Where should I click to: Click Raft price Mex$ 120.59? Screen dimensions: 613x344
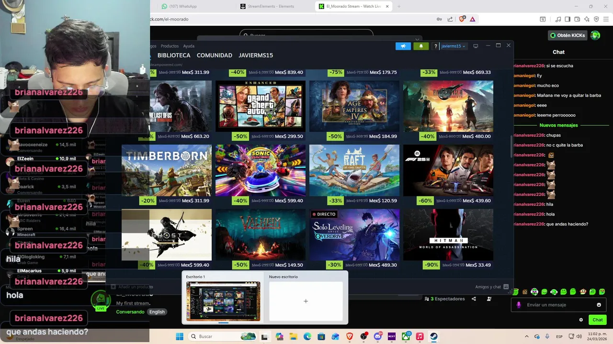pyautogui.click(x=383, y=201)
